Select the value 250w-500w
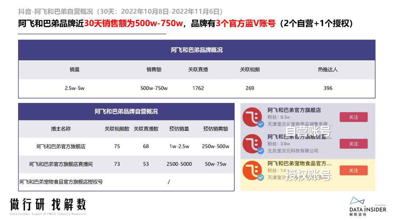Screen dimensions: 393x221 click(215, 146)
